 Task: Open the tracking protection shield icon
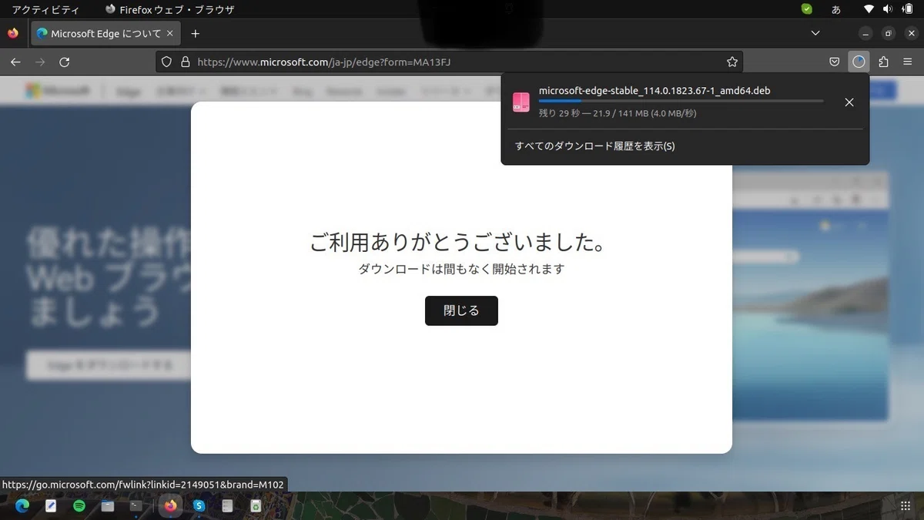(x=166, y=62)
